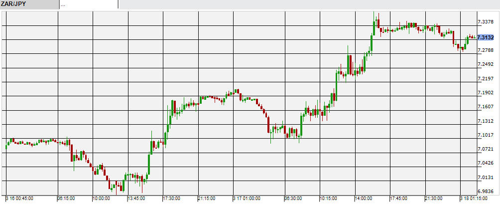Select the 3 16 00:45:00 time label
Viewport: 500px width, 206px height.
(x=20, y=199)
